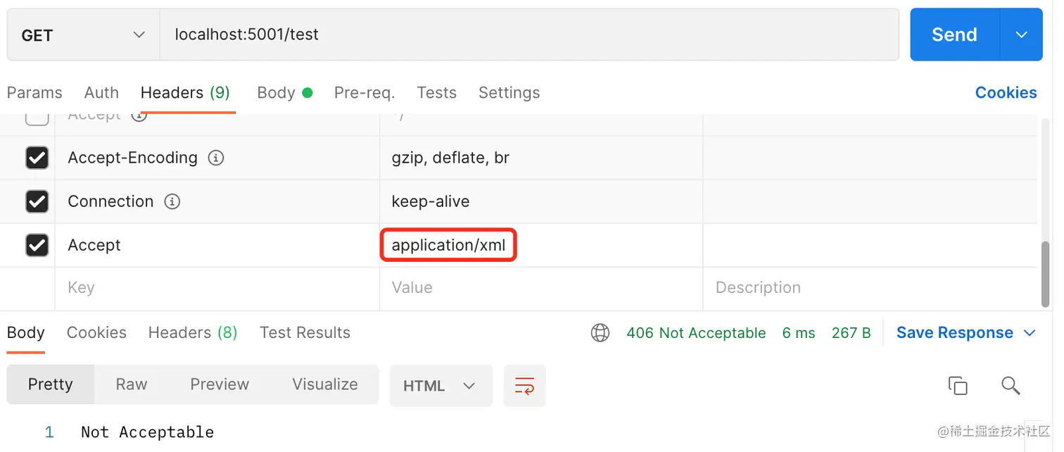Click the Send button
Viewport: 1064px width, 452px height.
point(954,34)
